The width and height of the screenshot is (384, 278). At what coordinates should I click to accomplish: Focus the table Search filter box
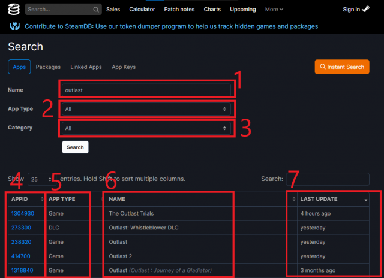327,179
